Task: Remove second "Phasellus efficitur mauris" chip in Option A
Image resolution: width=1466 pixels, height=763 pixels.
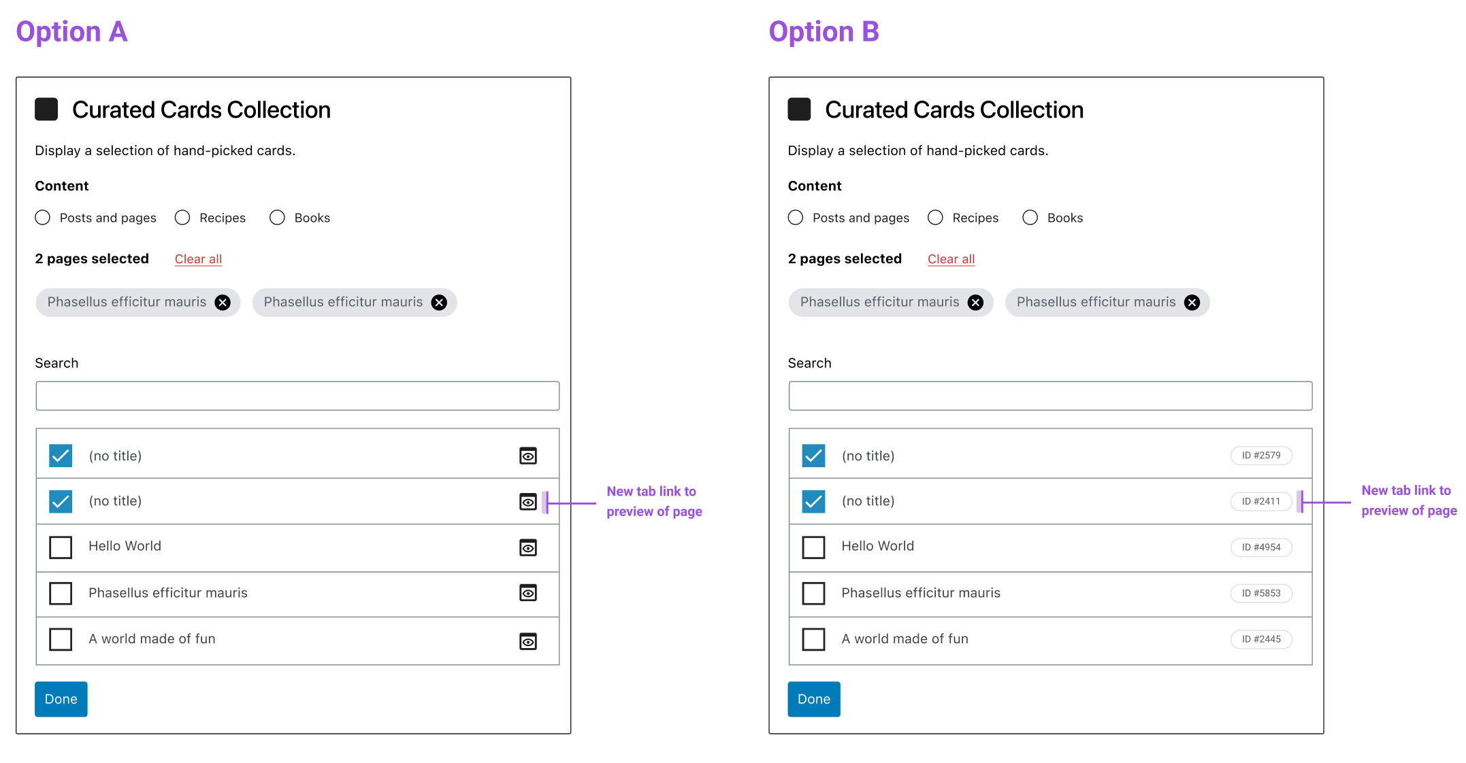Action: 438,303
